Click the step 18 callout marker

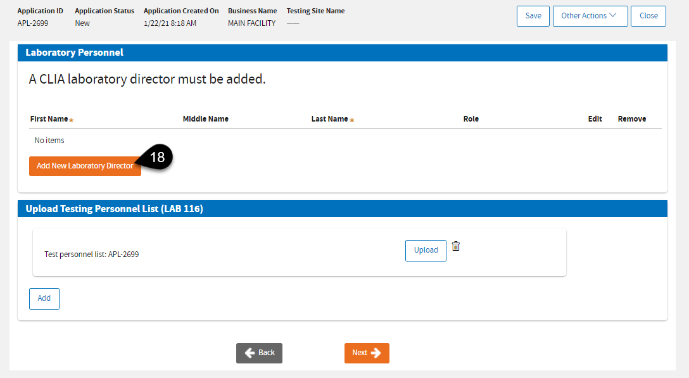(158, 158)
